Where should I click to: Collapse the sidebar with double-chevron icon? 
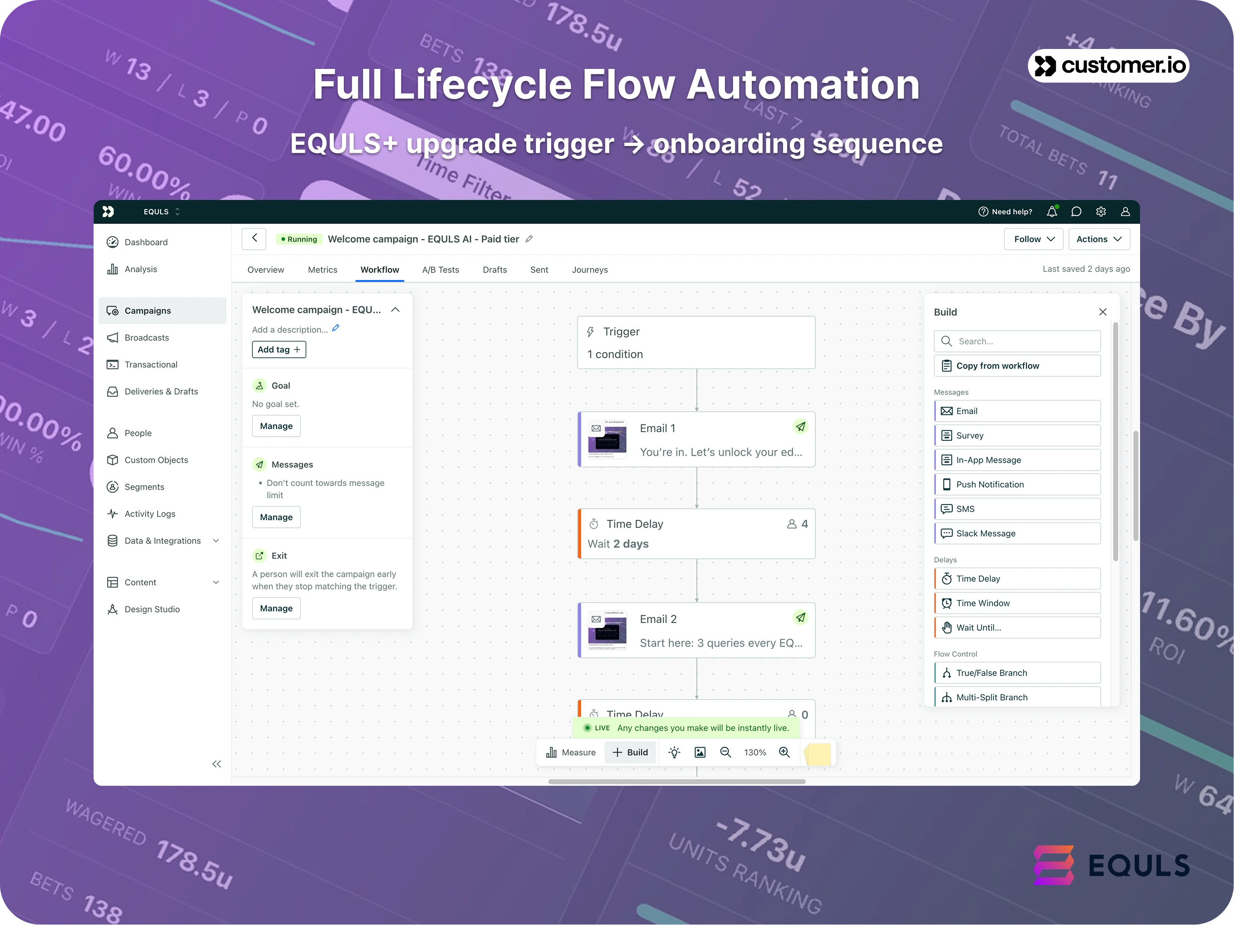(216, 764)
